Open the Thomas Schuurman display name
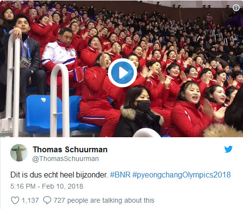243x209 pixels. (70, 149)
